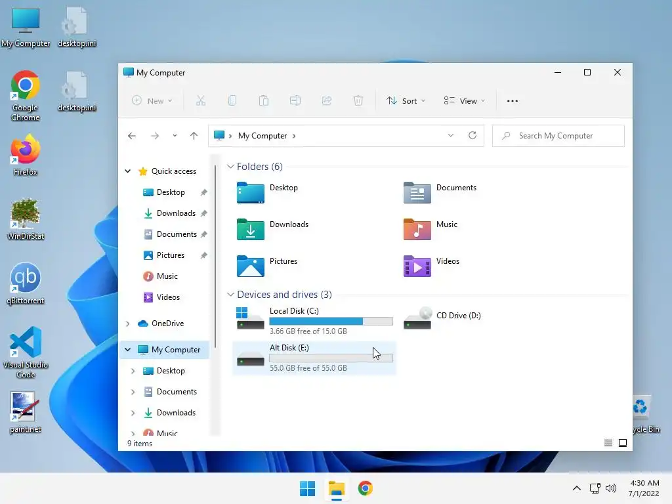Screen dimensions: 672x504
Task: Click the network icon in system tray
Action: coord(595,488)
